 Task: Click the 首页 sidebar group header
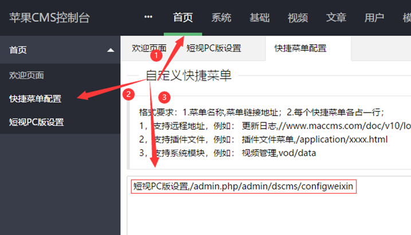[60, 50]
